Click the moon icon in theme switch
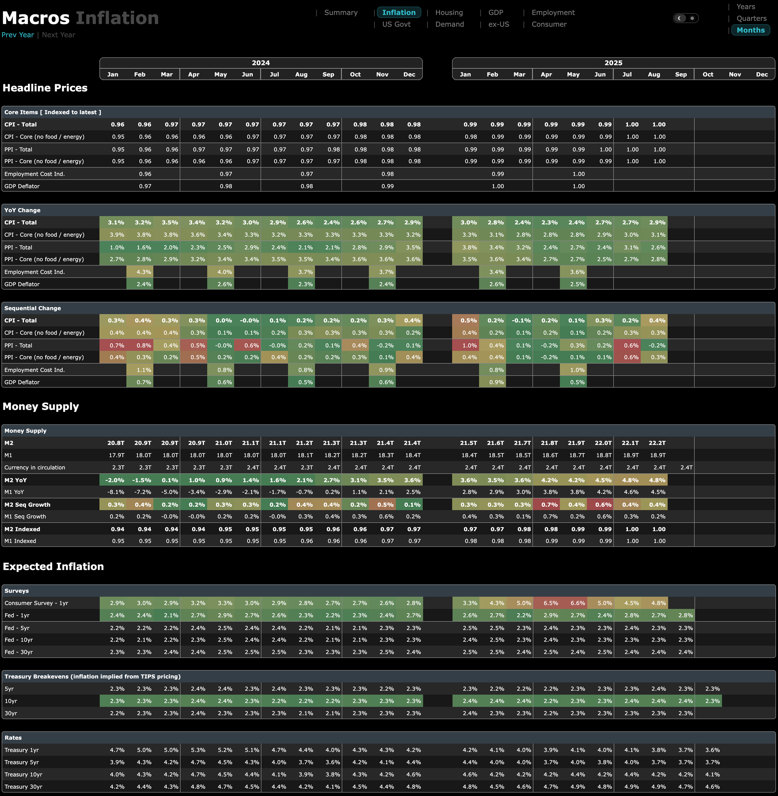Viewport: 778px width, 796px height. coord(680,18)
